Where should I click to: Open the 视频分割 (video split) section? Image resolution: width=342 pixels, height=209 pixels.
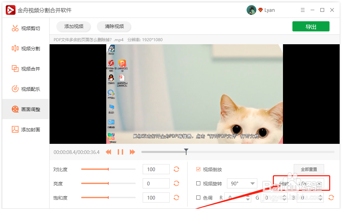click(x=26, y=49)
